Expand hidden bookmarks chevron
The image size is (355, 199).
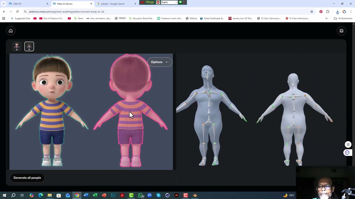(326, 18)
